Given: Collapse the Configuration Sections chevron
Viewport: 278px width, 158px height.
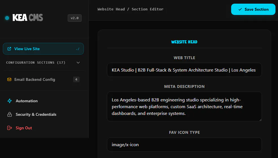Looking at the screenshot, I should coord(78,63).
